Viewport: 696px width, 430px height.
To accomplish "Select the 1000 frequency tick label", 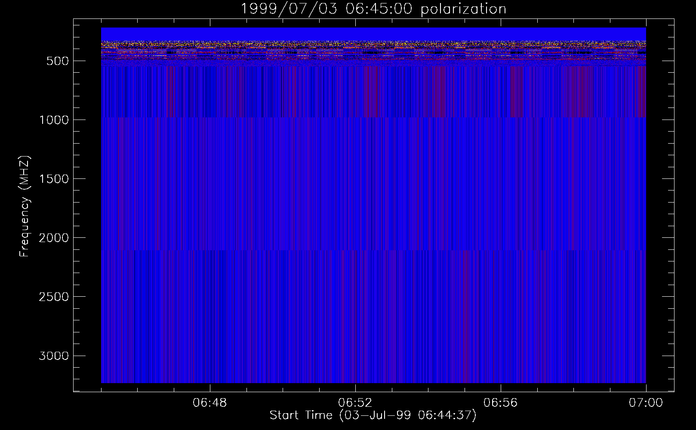I will tap(54, 120).
